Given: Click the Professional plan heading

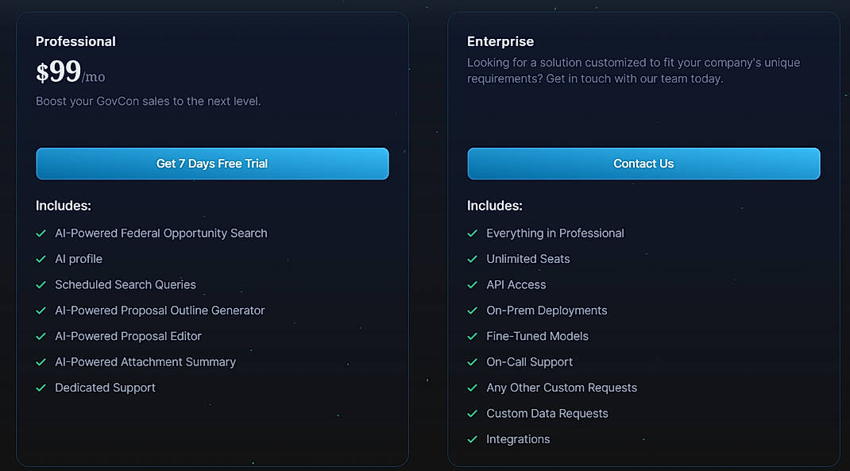Looking at the screenshot, I should pos(75,42).
